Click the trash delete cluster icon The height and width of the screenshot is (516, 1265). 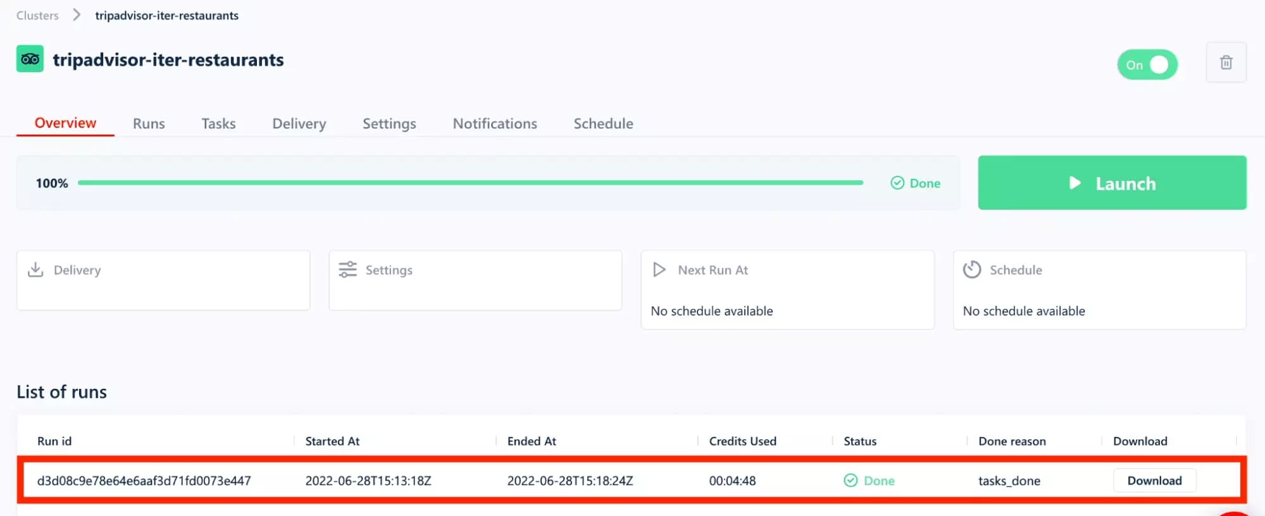(x=1226, y=62)
